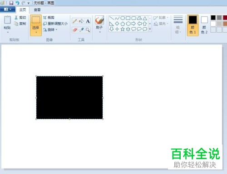Switch to the 主页 tab
The image size is (227, 174).
(23, 10)
